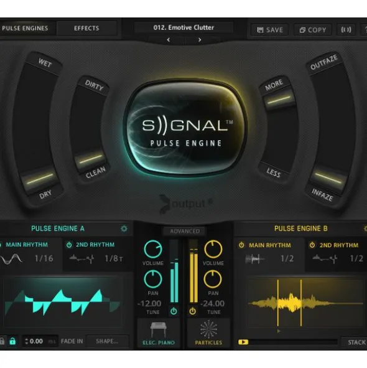Click the Outfaze/Infaze macro slider handle
The width and height of the screenshot is (367, 368).
tap(328, 178)
